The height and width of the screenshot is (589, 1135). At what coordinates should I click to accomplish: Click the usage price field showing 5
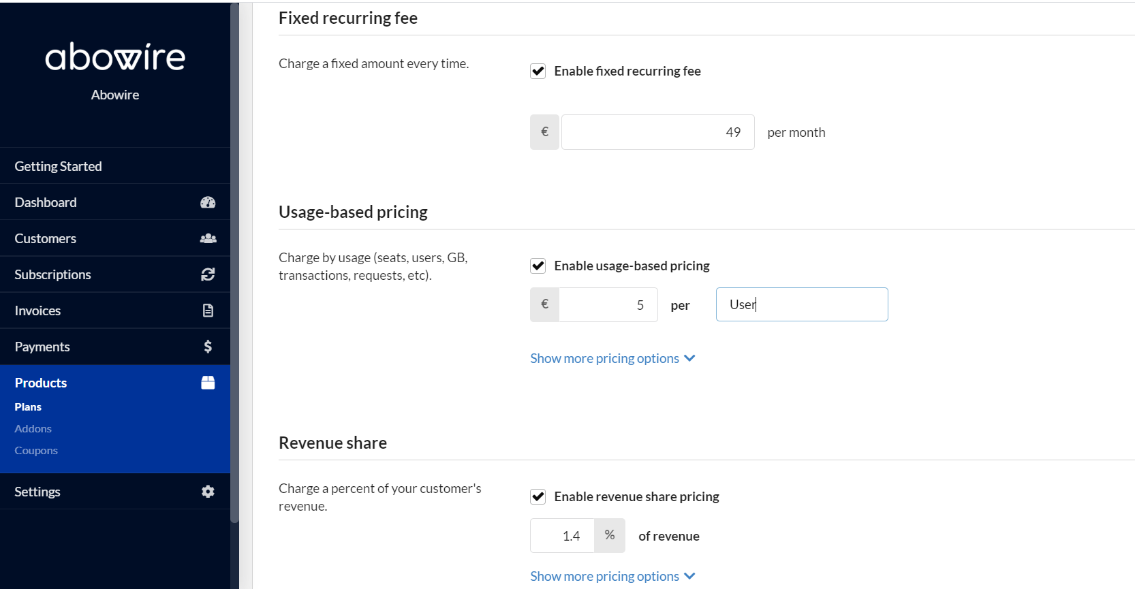[x=608, y=304]
